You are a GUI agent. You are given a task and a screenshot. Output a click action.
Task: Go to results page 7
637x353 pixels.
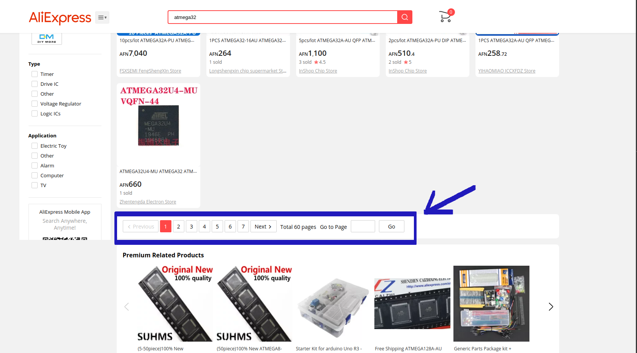pyautogui.click(x=243, y=227)
